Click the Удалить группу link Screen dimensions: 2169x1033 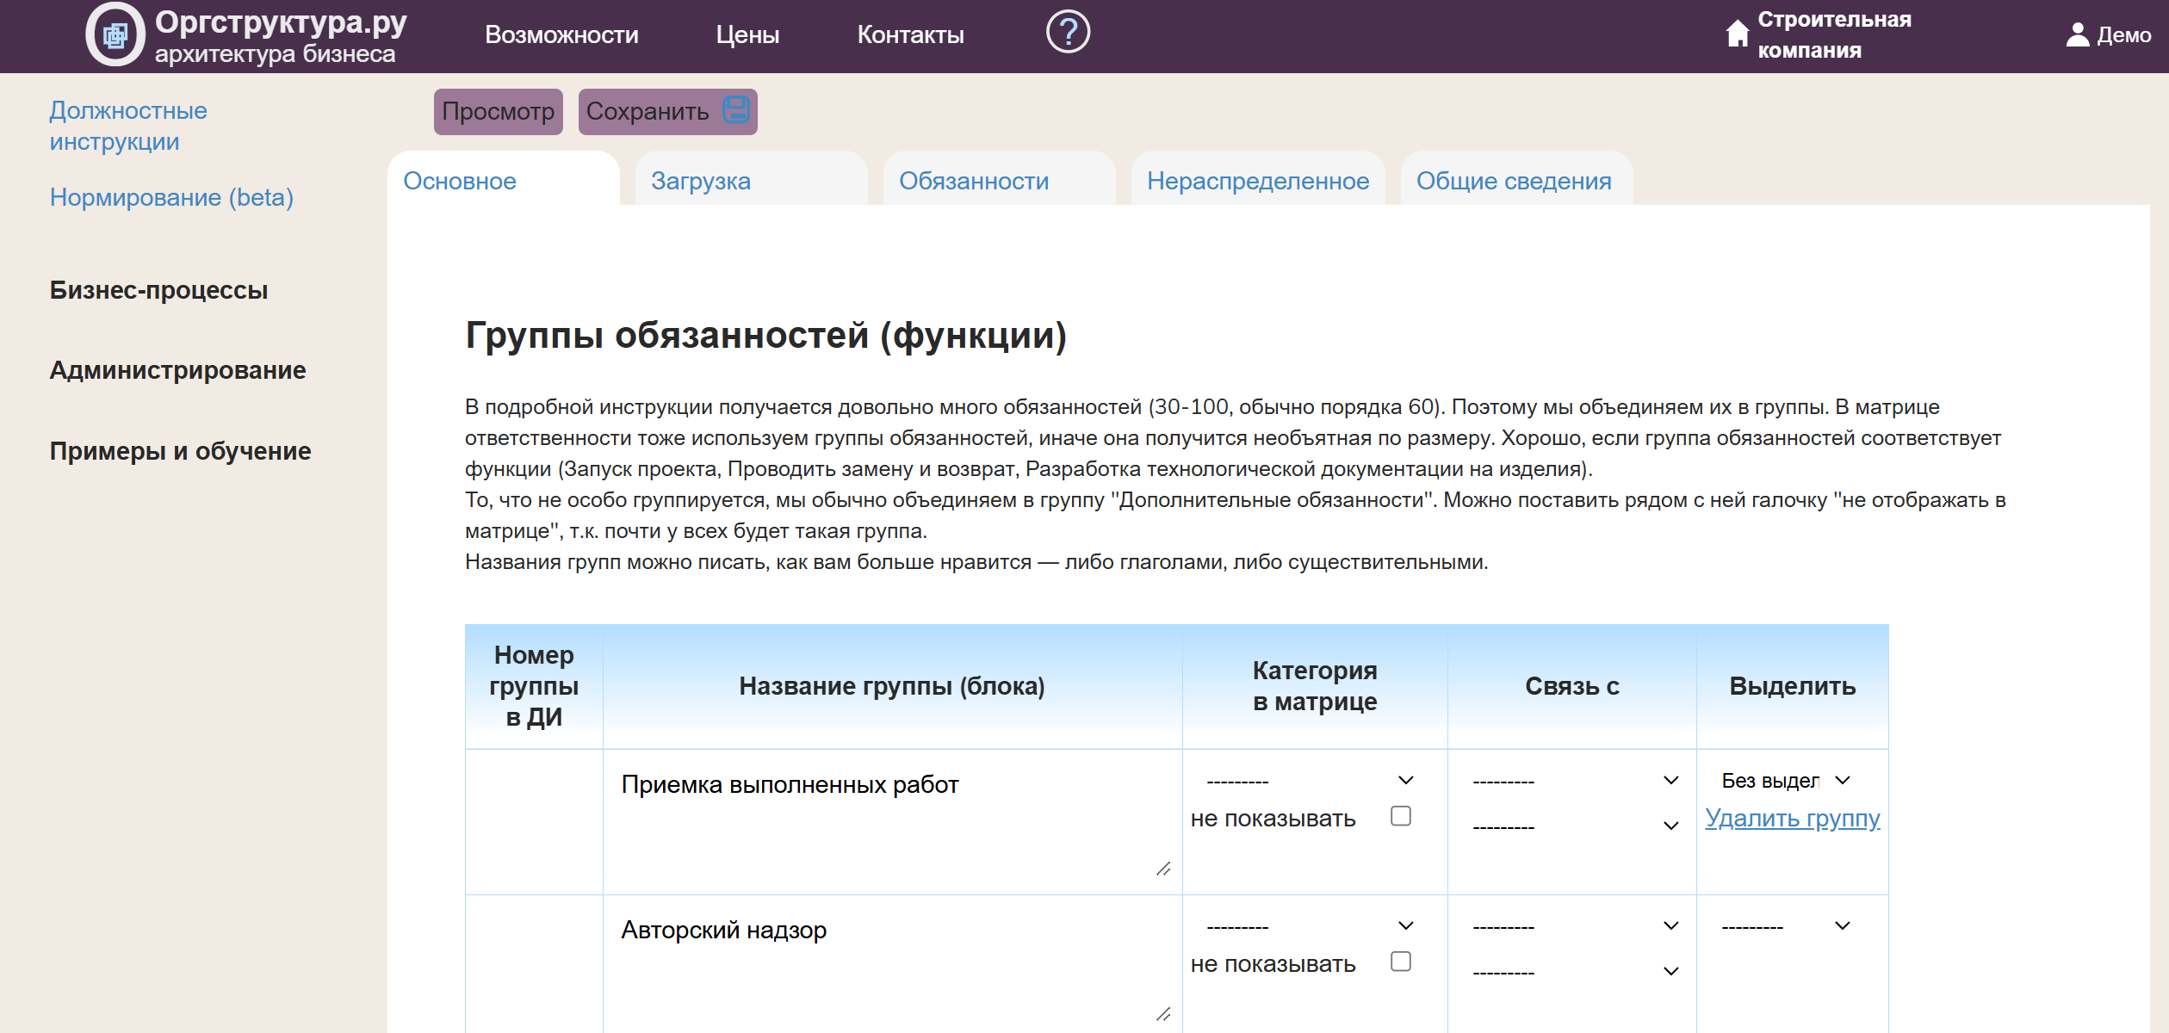1793,818
